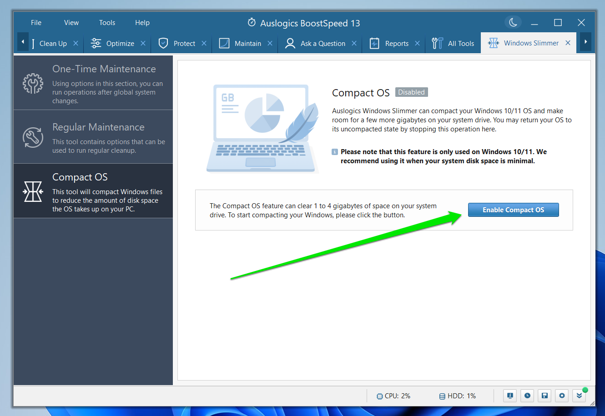Click the Compact OS heading

(x=361, y=93)
